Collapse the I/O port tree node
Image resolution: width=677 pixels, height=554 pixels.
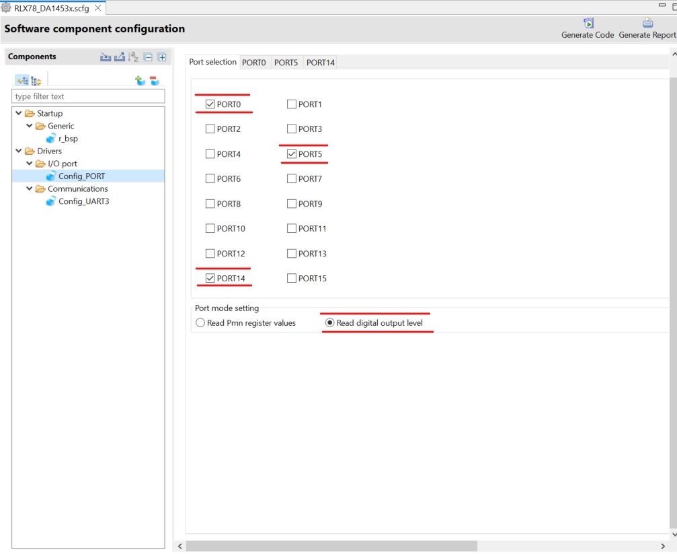30,164
